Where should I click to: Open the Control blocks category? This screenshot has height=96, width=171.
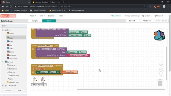pyautogui.click(x=11, y=33)
